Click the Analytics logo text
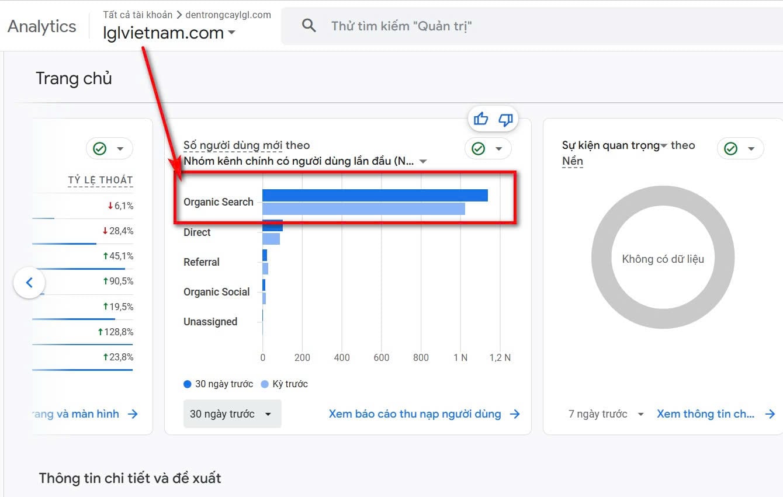 click(x=42, y=26)
